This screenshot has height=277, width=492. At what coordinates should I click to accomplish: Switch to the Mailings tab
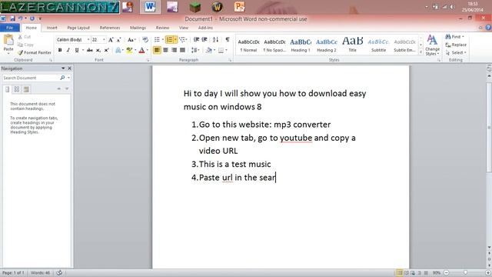coord(138,28)
